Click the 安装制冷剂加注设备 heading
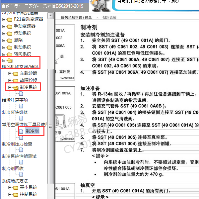 click(102, 35)
